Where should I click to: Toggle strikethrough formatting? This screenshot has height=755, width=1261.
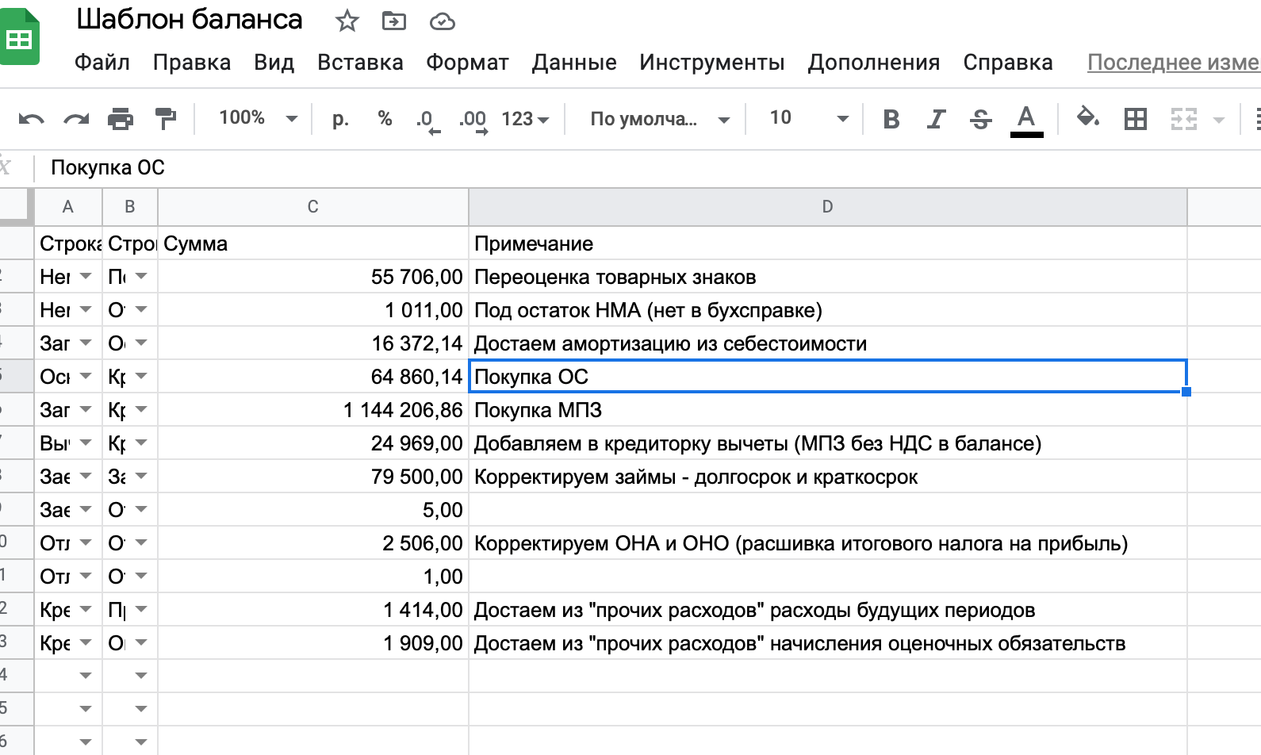(981, 119)
